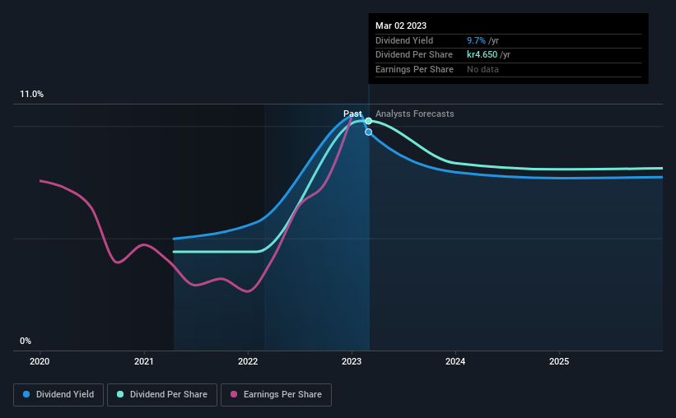Select the blue data point marker on chart
This screenshot has height=418, width=676.
[369, 132]
